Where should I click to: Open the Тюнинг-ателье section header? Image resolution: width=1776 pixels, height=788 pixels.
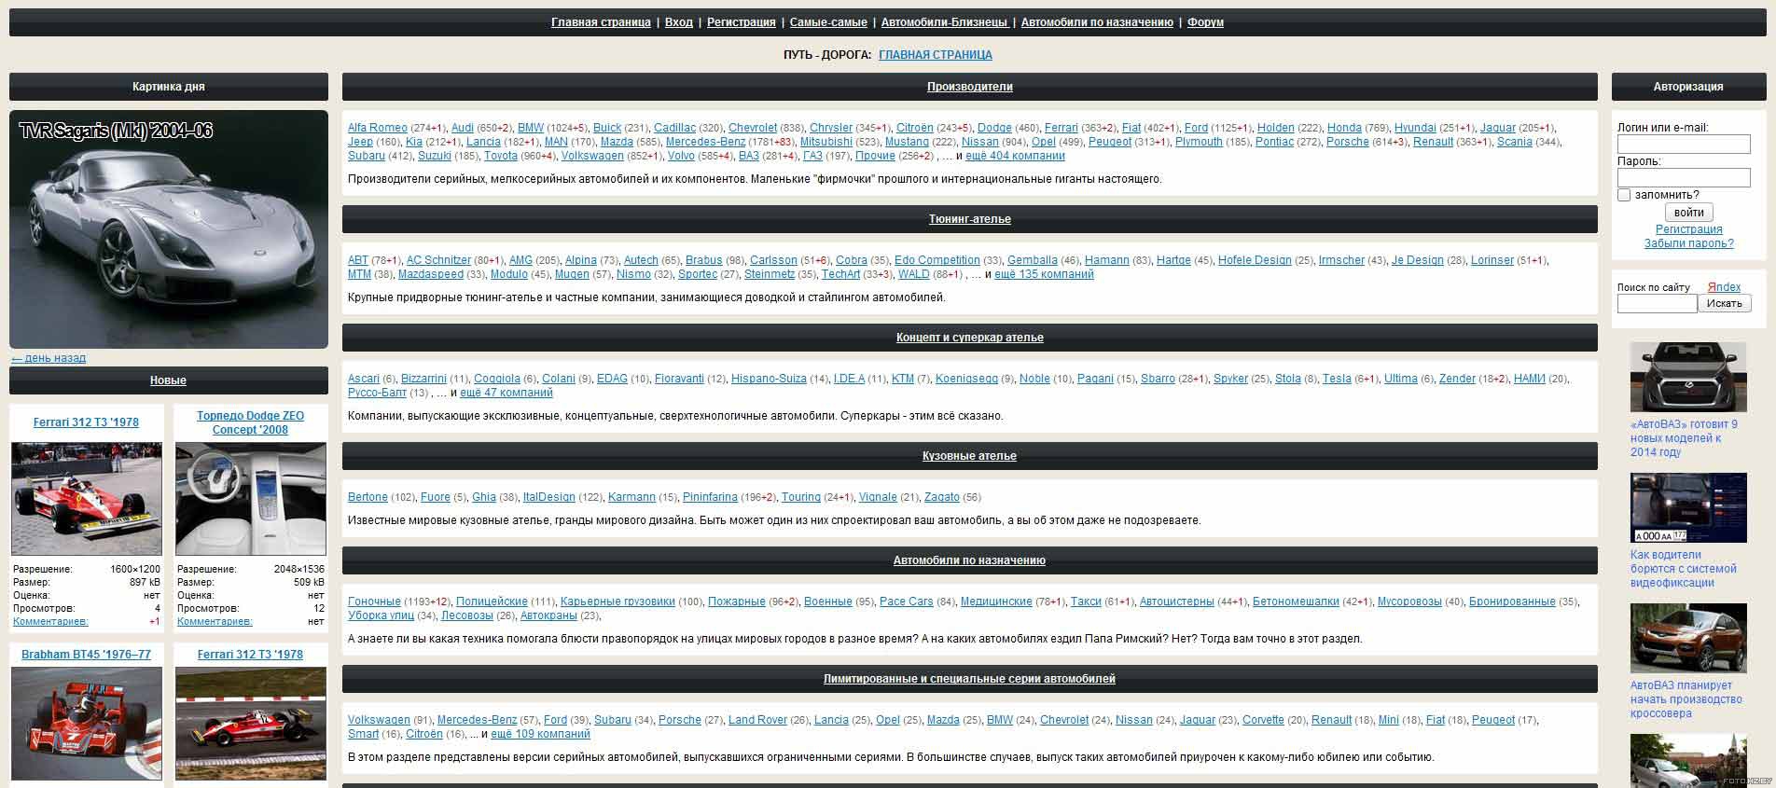tap(969, 219)
